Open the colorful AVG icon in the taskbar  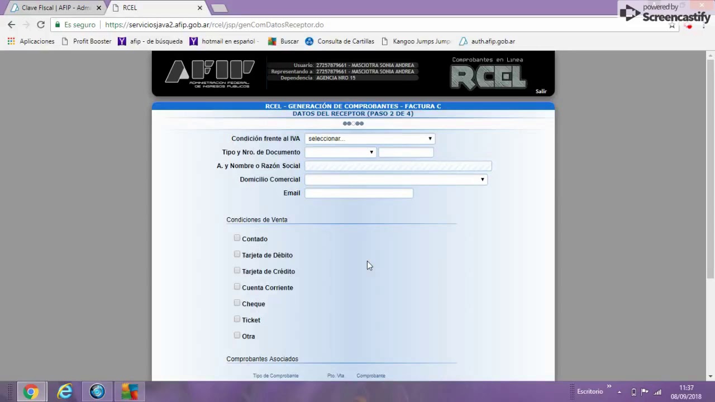click(130, 392)
